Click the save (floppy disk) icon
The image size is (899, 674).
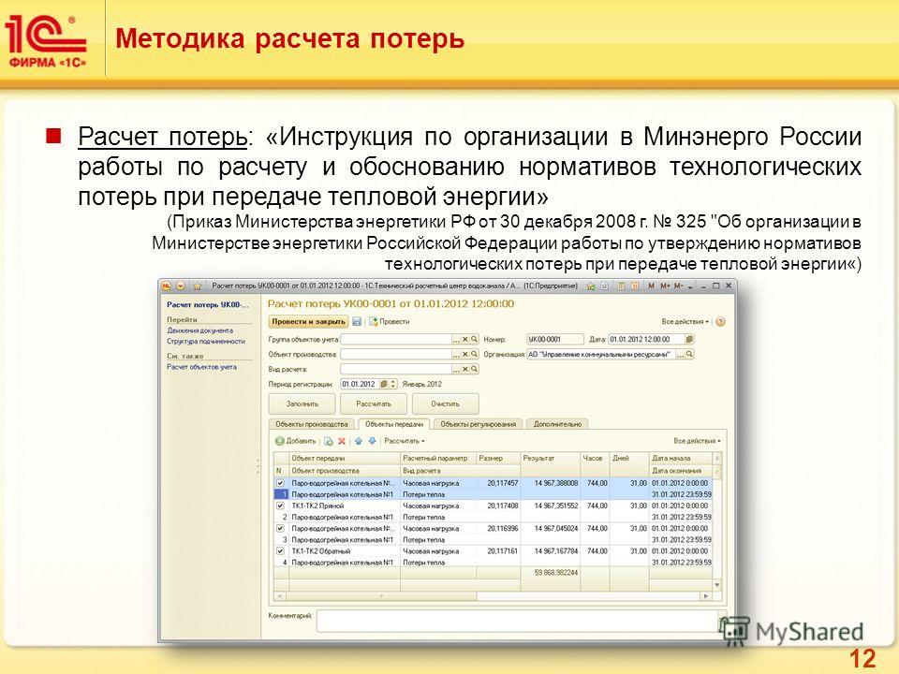[x=357, y=321]
